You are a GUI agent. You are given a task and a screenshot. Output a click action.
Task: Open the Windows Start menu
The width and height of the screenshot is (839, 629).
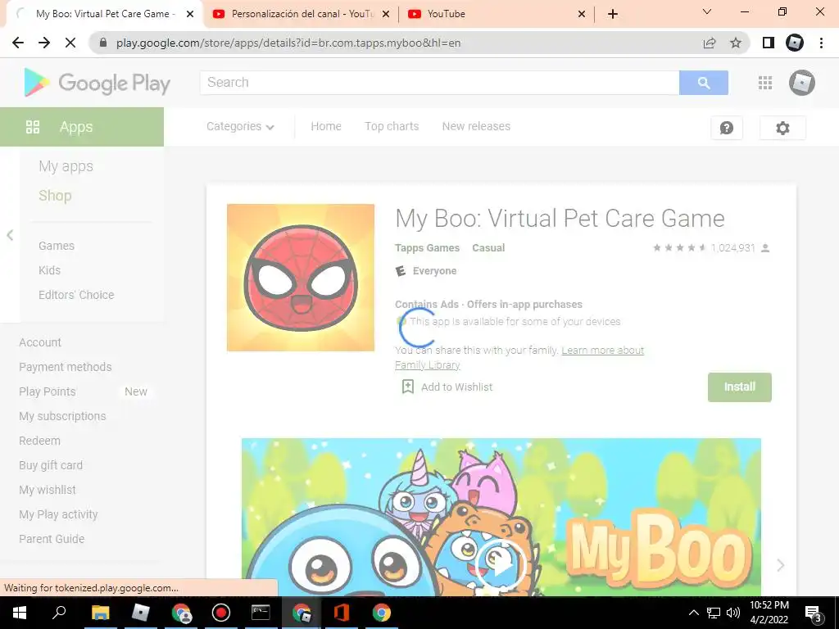(20, 613)
